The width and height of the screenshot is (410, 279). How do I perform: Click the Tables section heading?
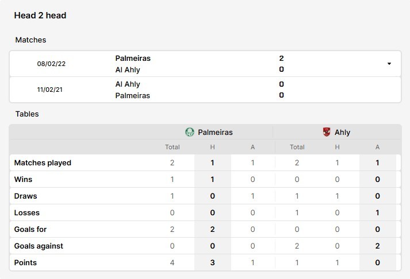pyautogui.click(x=27, y=114)
